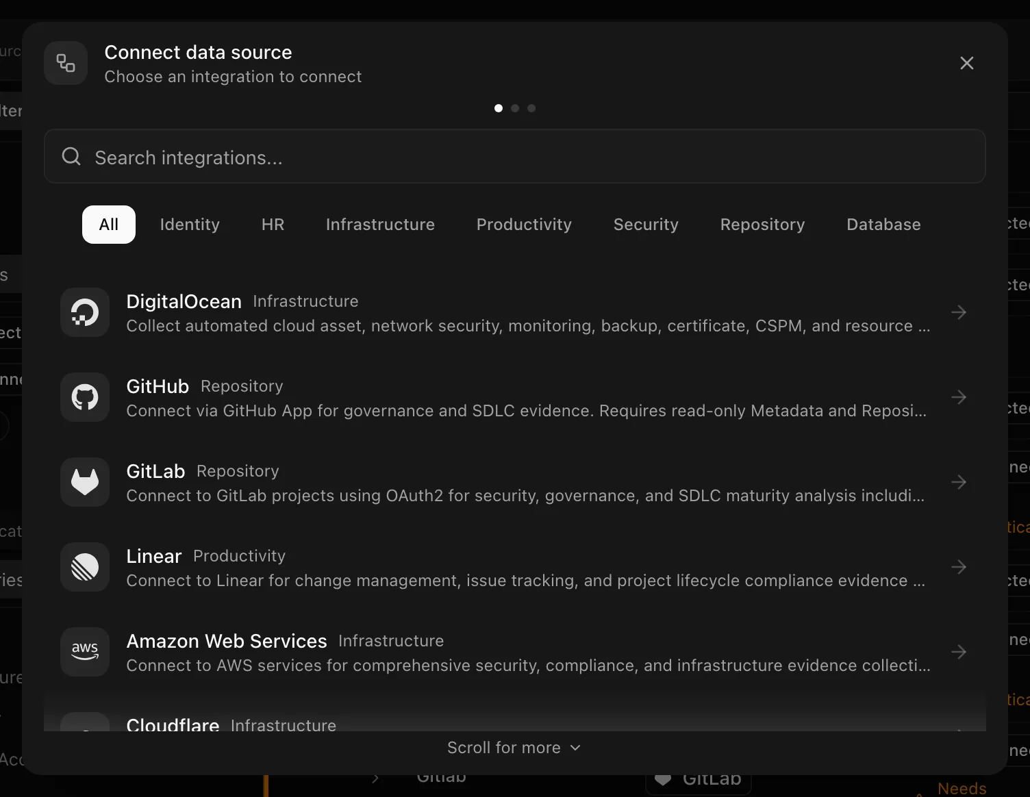The height and width of the screenshot is (797, 1030).
Task: Show Repository integrations tab
Action: tap(762, 225)
